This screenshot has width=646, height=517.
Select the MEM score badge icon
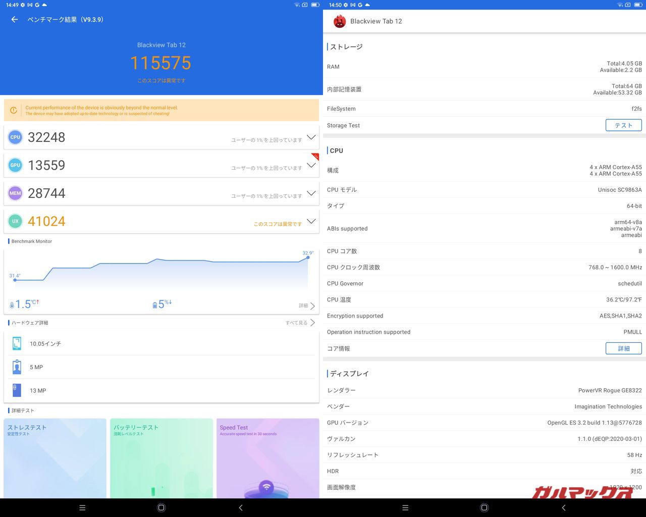15,193
